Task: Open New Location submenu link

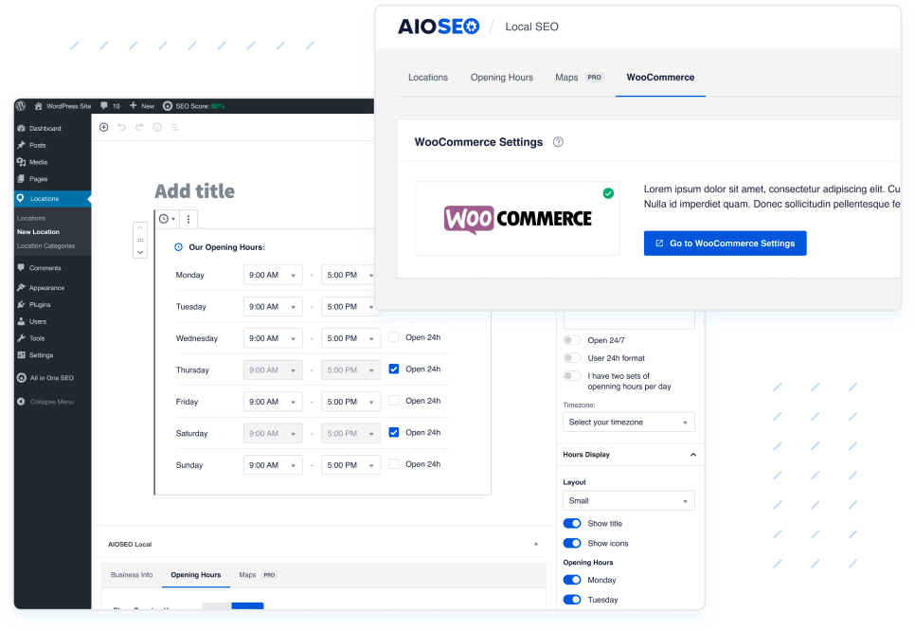Action: pos(38,232)
